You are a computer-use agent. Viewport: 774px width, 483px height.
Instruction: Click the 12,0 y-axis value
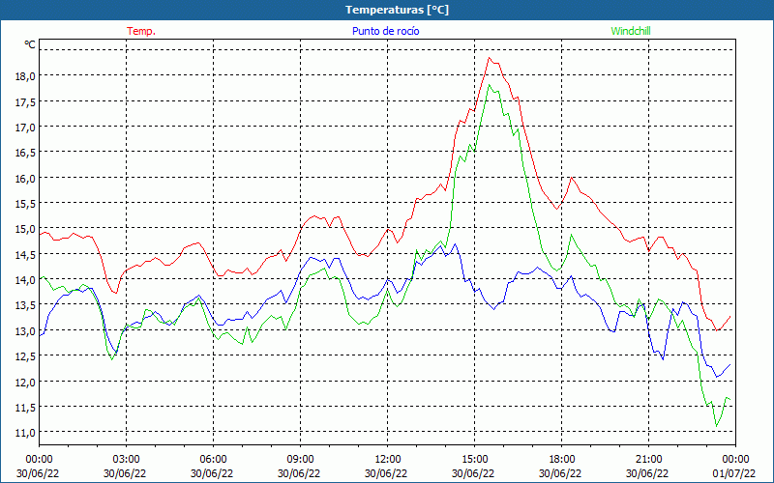(x=26, y=382)
